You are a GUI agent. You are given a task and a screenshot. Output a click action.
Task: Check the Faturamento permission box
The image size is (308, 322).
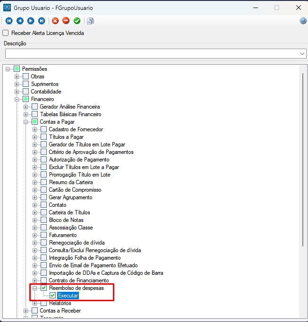coord(43,235)
